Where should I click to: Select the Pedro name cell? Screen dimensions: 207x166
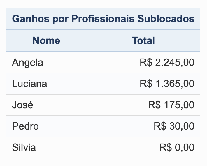click(x=25, y=126)
